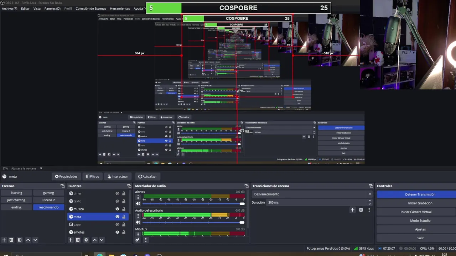
Task: Start the virtual camera
Action: [416, 212]
